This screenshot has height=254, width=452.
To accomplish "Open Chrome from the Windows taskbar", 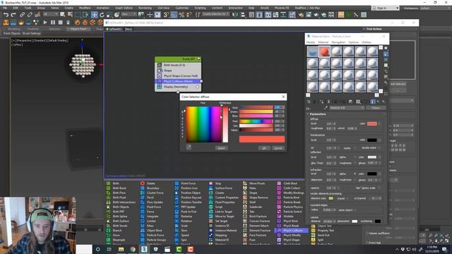I will 133,249.
